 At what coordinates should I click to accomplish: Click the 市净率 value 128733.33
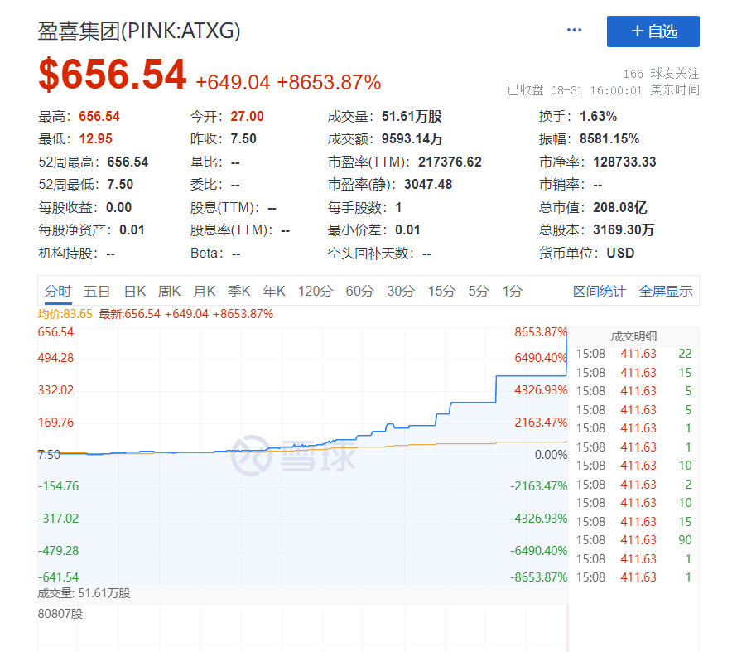pyautogui.click(x=624, y=162)
